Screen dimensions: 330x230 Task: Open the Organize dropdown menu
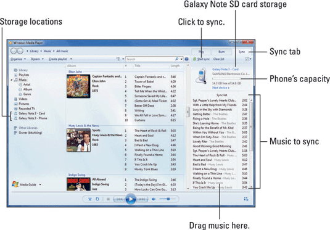19,59
